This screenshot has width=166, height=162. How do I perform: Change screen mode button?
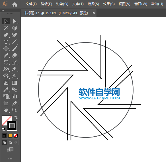[10, 150]
